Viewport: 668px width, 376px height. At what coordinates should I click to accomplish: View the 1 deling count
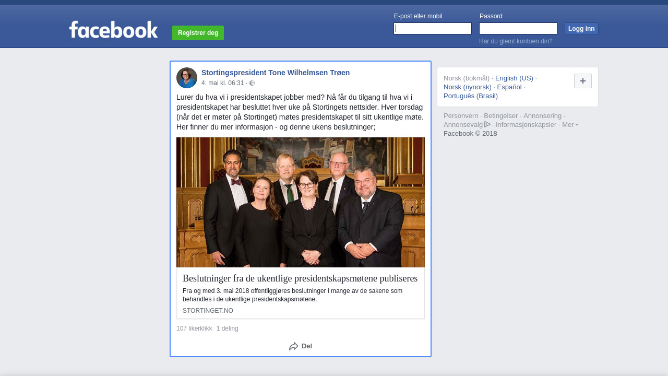click(x=228, y=328)
